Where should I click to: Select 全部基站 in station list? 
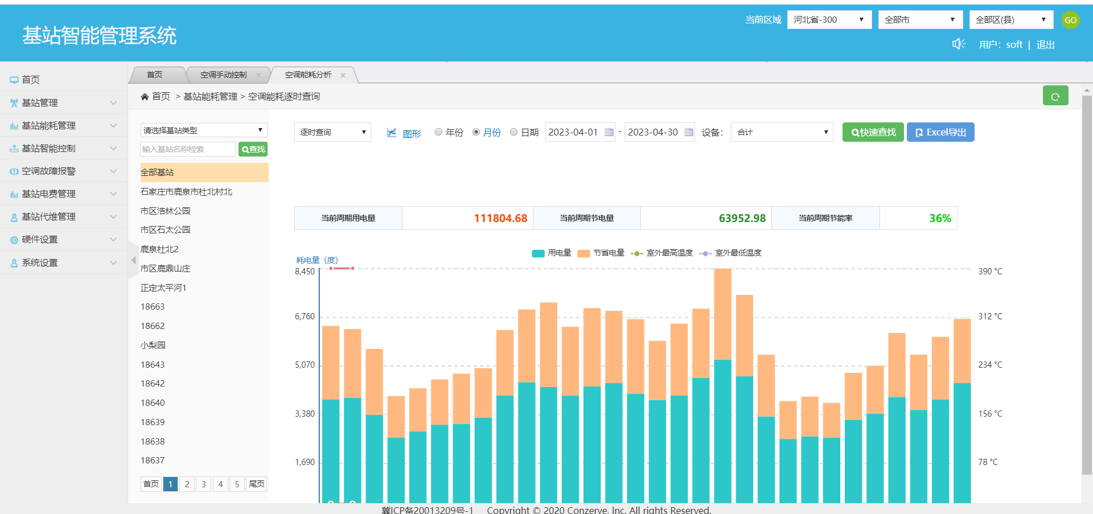[204, 172]
